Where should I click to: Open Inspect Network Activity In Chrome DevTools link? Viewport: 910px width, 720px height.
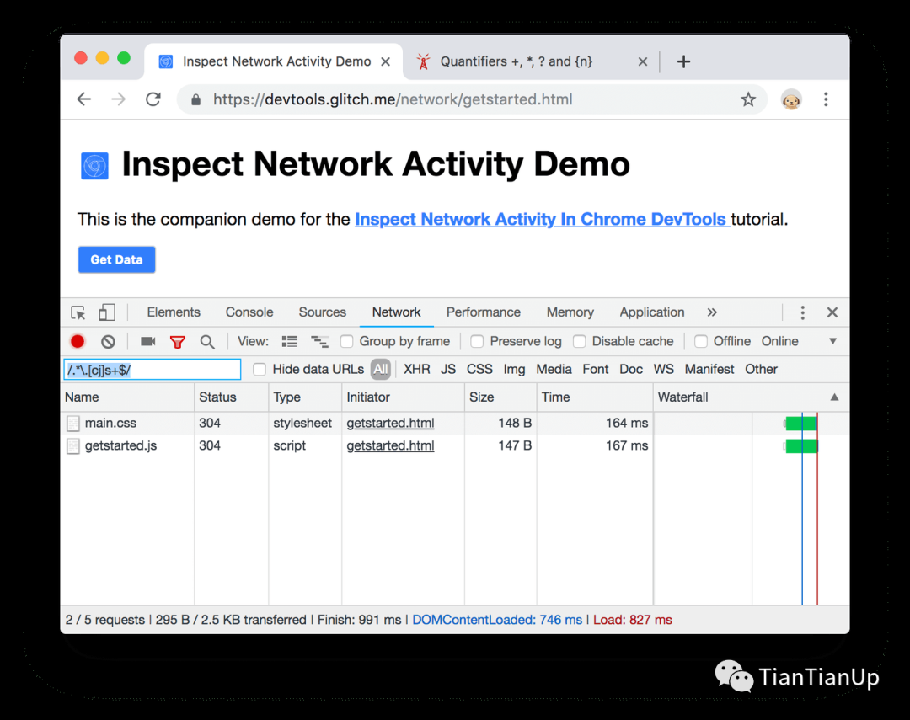point(543,219)
